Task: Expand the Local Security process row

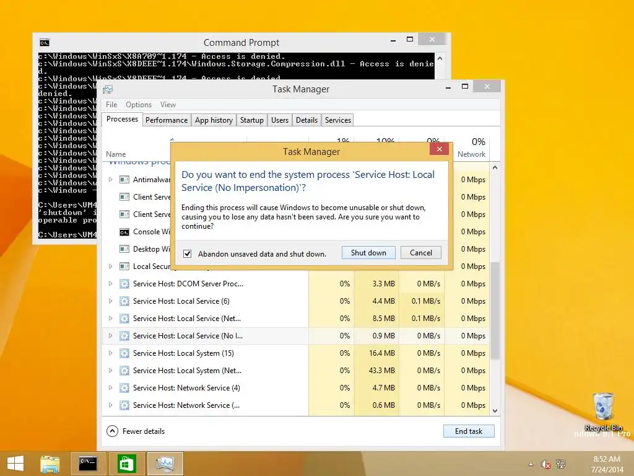Action: [x=110, y=266]
